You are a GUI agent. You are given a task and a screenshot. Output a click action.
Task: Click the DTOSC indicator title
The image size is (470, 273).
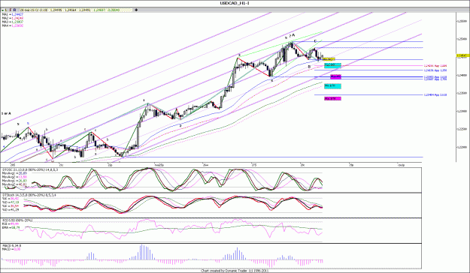pyautogui.click(x=30, y=169)
